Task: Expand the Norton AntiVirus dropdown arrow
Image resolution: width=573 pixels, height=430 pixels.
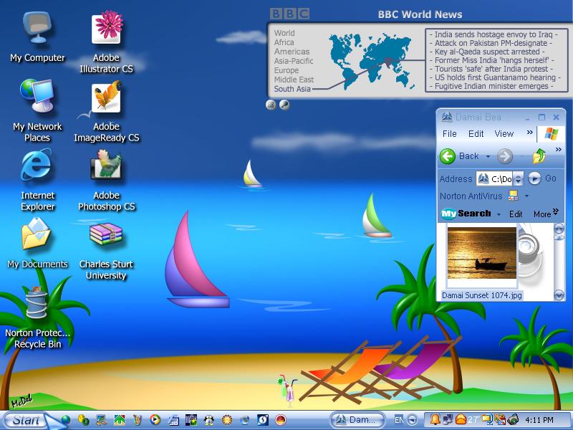Action: click(526, 196)
